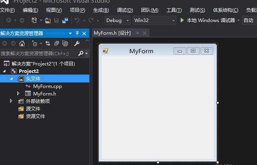Open the Win32 platform dropdown
The height and width of the screenshot is (165, 257).
pos(154,20)
